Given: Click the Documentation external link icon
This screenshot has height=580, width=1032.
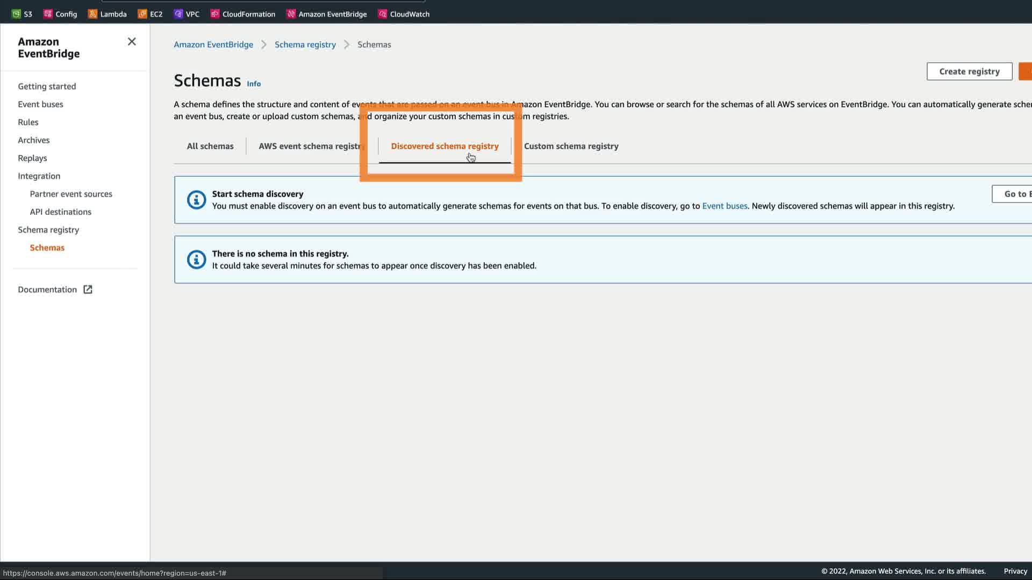Looking at the screenshot, I should (88, 289).
